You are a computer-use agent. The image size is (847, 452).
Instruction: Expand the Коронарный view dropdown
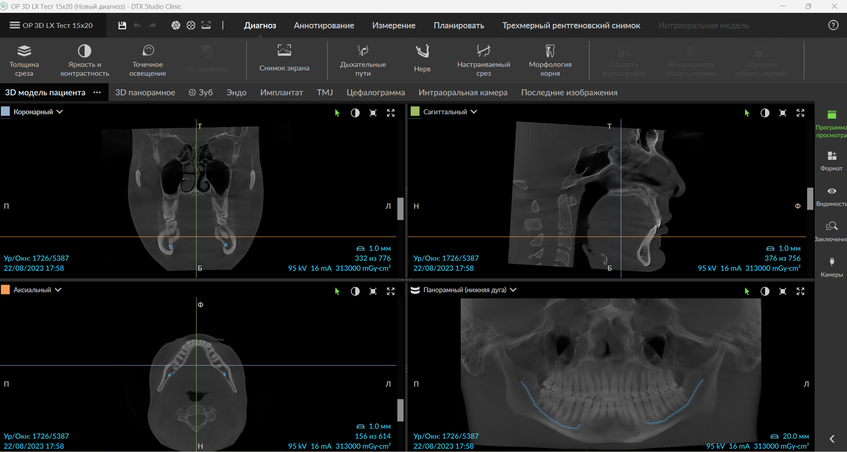(60, 112)
